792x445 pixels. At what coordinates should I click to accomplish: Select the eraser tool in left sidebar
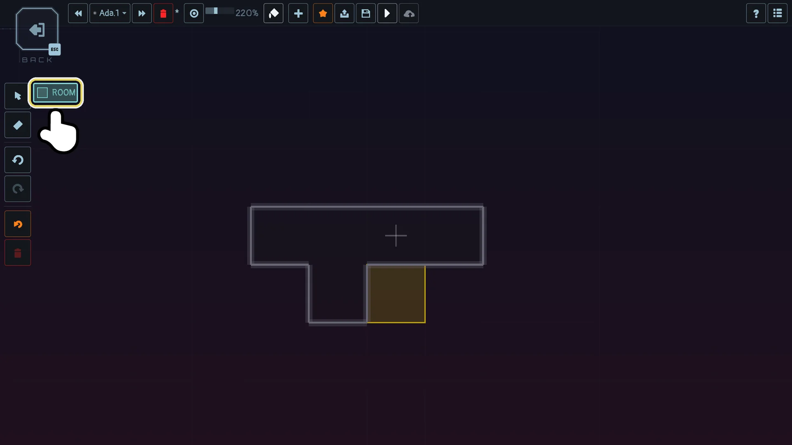pyautogui.click(x=18, y=125)
